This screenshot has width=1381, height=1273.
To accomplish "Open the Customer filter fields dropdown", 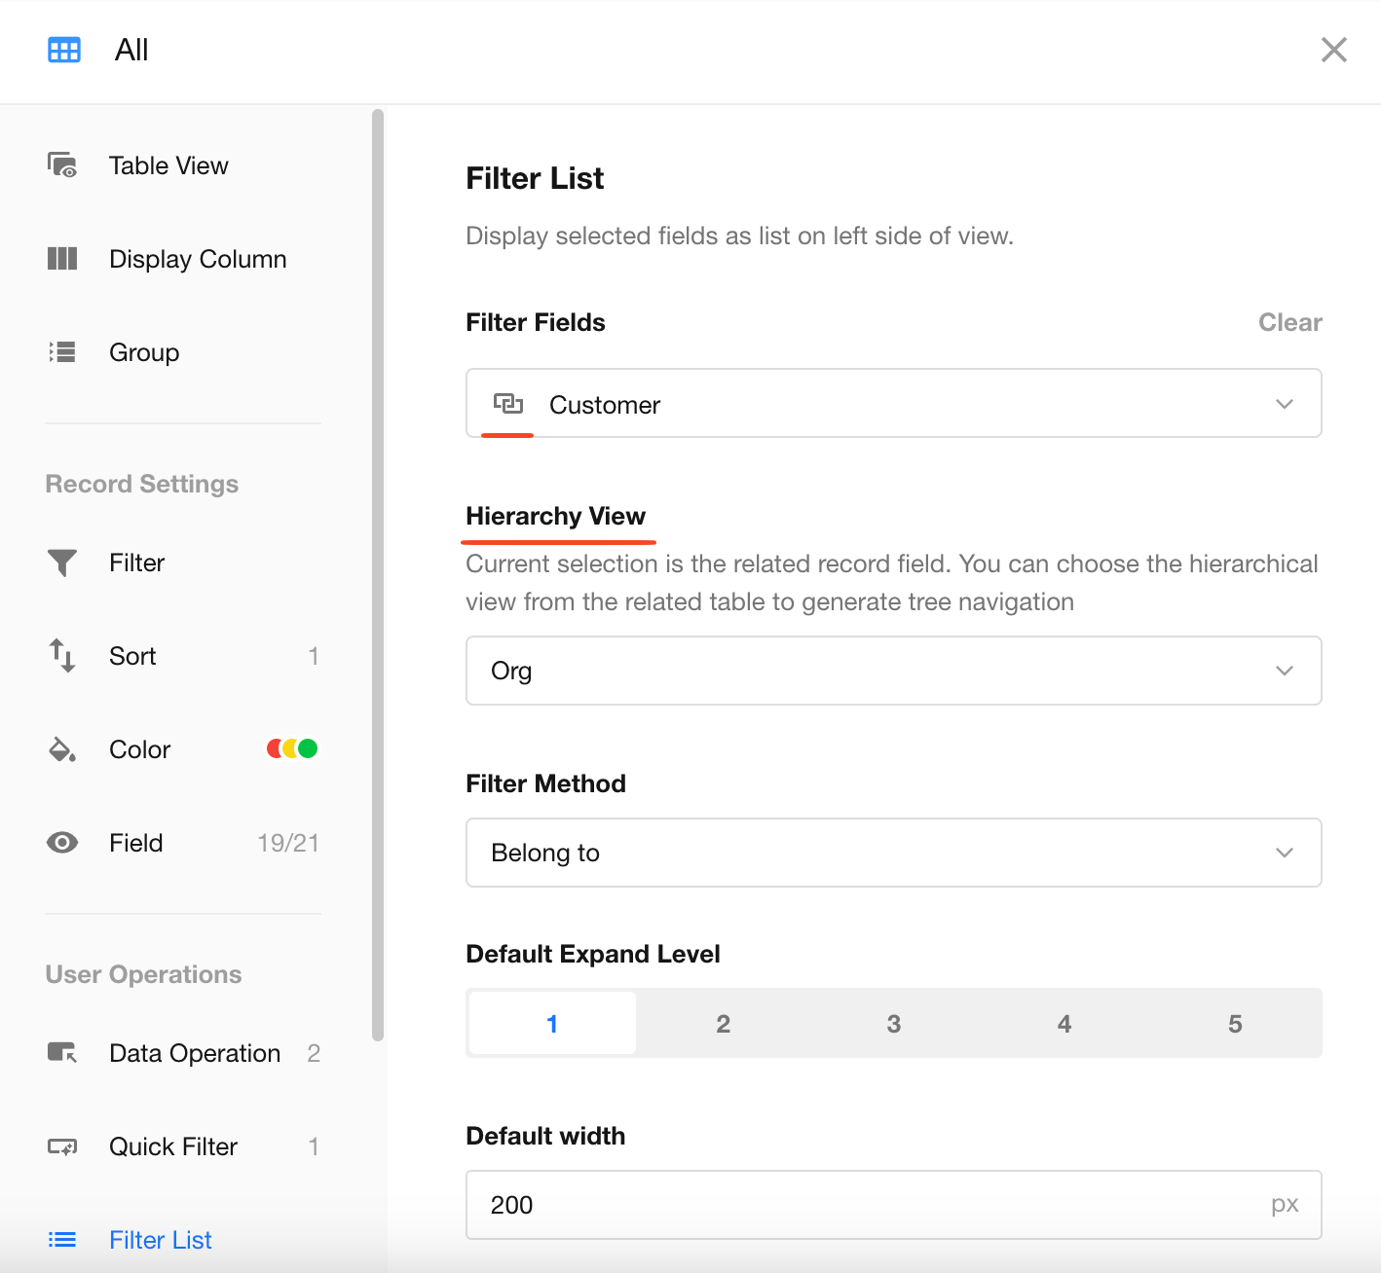I will tap(893, 404).
